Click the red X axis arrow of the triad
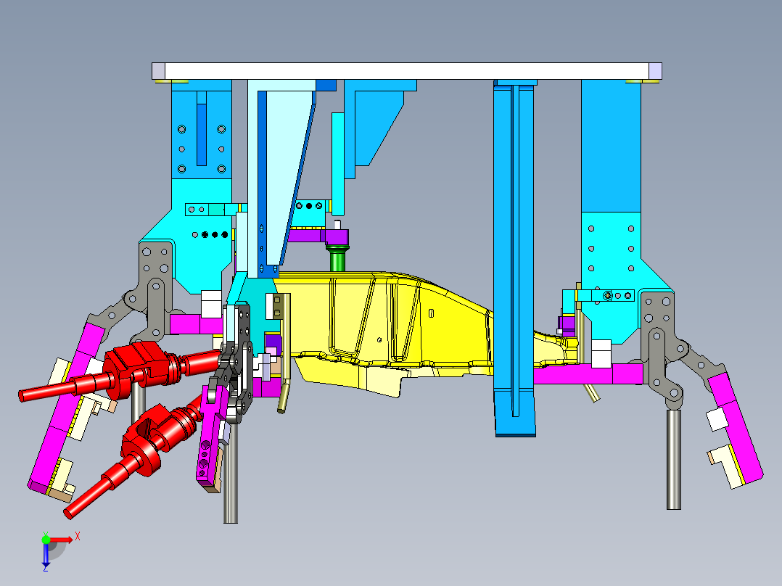The image size is (782, 586). click(x=62, y=540)
